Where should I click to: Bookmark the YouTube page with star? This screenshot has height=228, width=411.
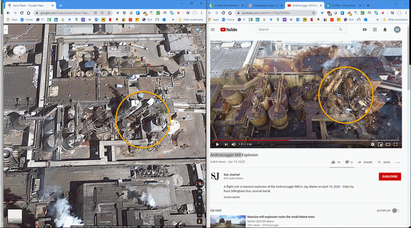(313, 13)
